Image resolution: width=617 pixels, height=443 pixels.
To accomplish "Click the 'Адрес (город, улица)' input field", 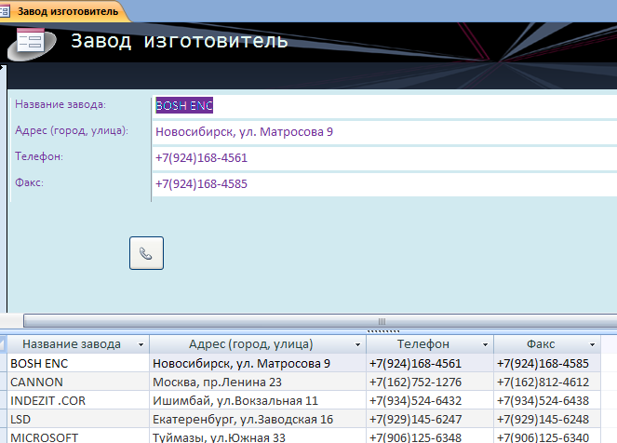I will pyautogui.click(x=384, y=132).
